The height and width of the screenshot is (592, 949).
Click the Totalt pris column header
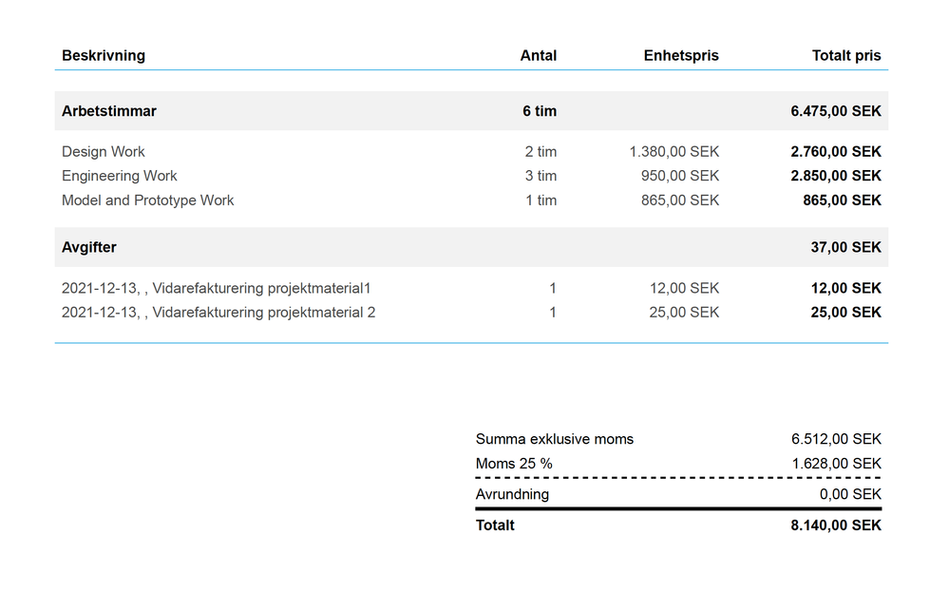click(846, 56)
